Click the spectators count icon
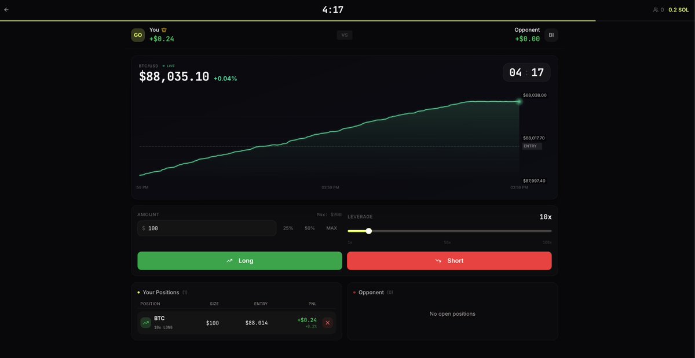Screen dimensions: 695x358 pos(656,10)
